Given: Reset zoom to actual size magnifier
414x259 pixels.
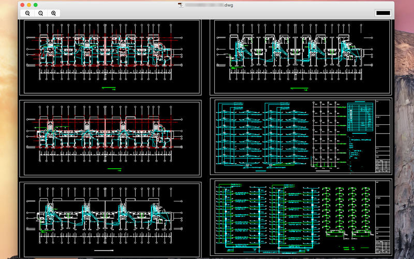Looking at the screenshot, I should (40, 13).
